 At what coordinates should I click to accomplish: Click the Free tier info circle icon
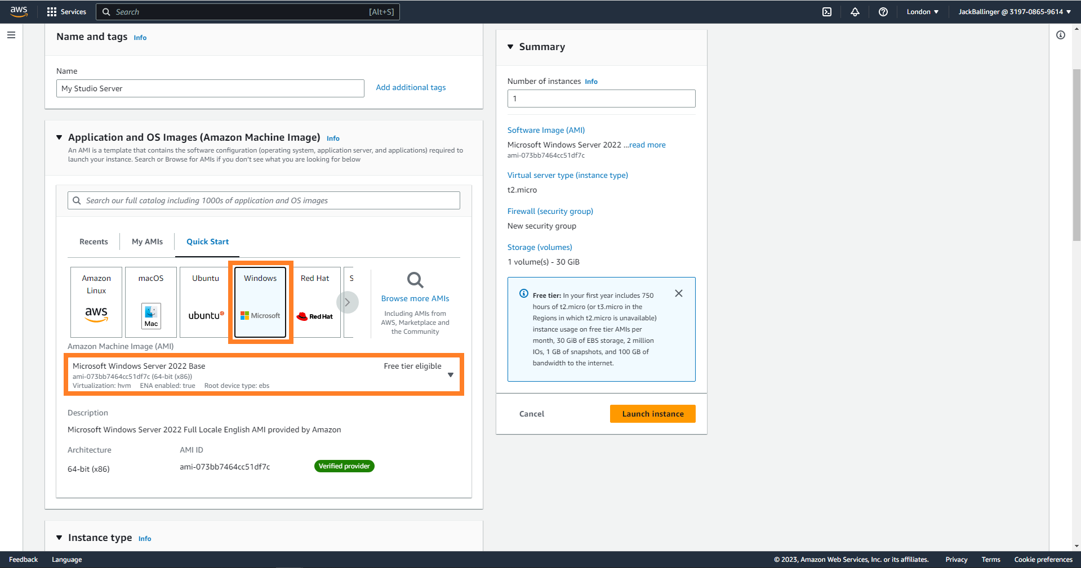pyautogui.click(x=524, y=293)
